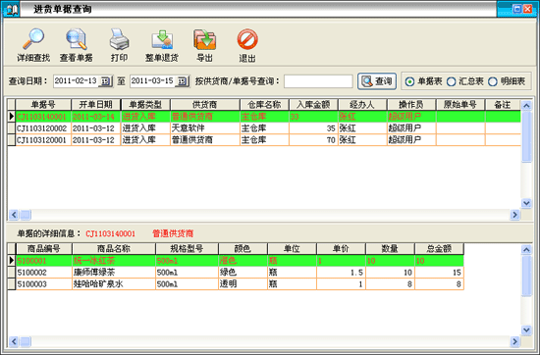Viewport: 540px width, 355px height.
Task: Click the 数量 column header
Action: (x=390, y=249)
